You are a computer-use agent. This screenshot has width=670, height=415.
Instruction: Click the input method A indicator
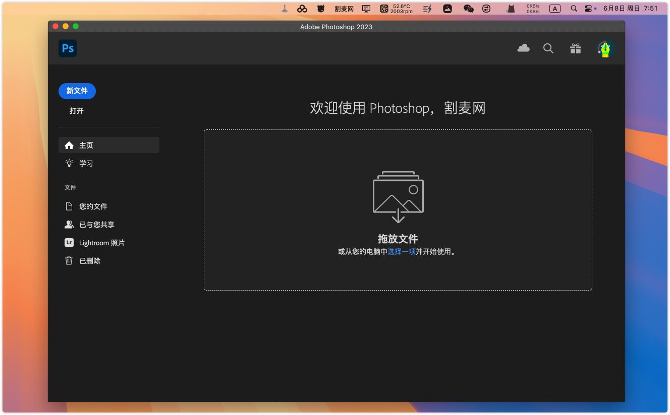tap(554, 9)
